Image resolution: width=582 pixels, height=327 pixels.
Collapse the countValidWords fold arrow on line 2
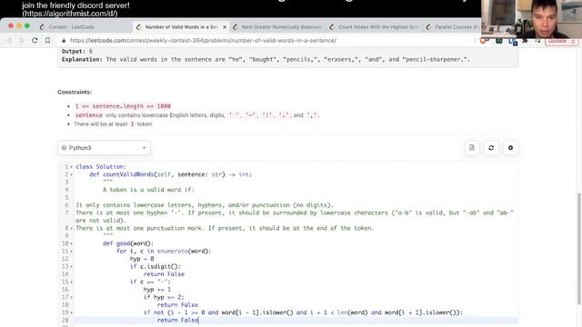tap(71, 174)
